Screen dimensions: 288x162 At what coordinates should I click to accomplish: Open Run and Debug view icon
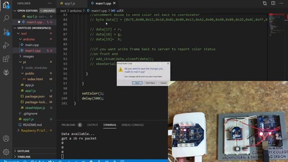[6, 45]
